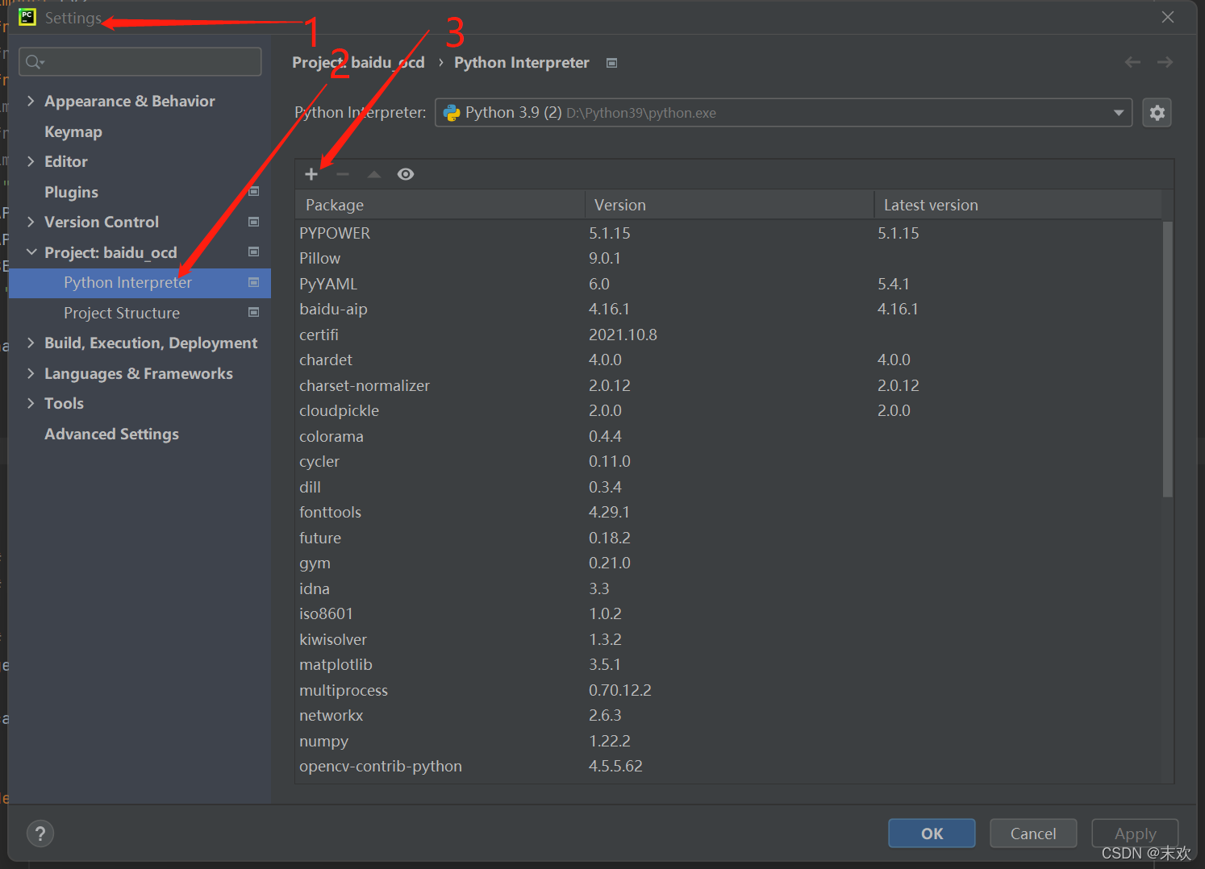Viewport: 1205px width, 869px height.
Task: Select the cloudpickle package row
Action: pyautogui.click(x=729, y=410)
